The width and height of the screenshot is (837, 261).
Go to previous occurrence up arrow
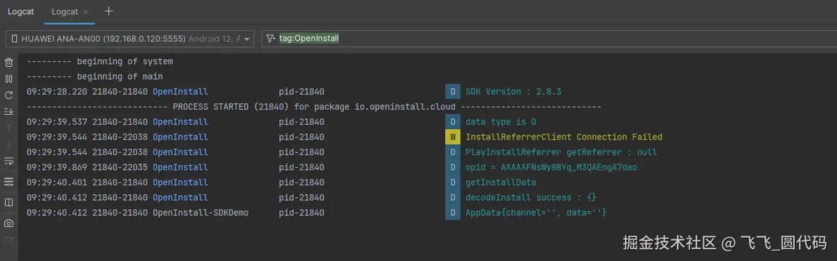(9, 128)
